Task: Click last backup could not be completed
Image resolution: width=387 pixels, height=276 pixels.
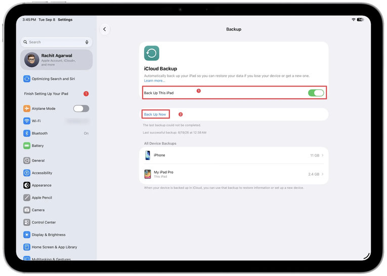Action: 172,125
